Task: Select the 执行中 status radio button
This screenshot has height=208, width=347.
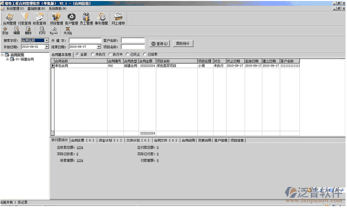Action: coord(110,55)
